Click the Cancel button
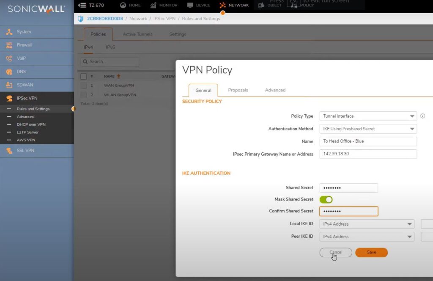This screenshot has width=433, height=281. tap(336, 252)
